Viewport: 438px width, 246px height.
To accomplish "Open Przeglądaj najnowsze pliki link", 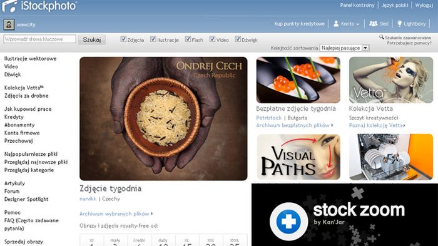I will pyautogui.click(x=36, y=162).
